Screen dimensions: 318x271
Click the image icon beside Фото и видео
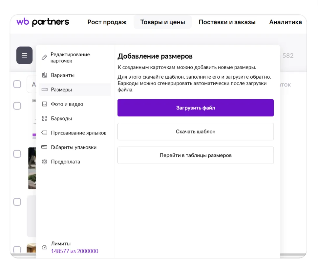(x=45, y=104)
